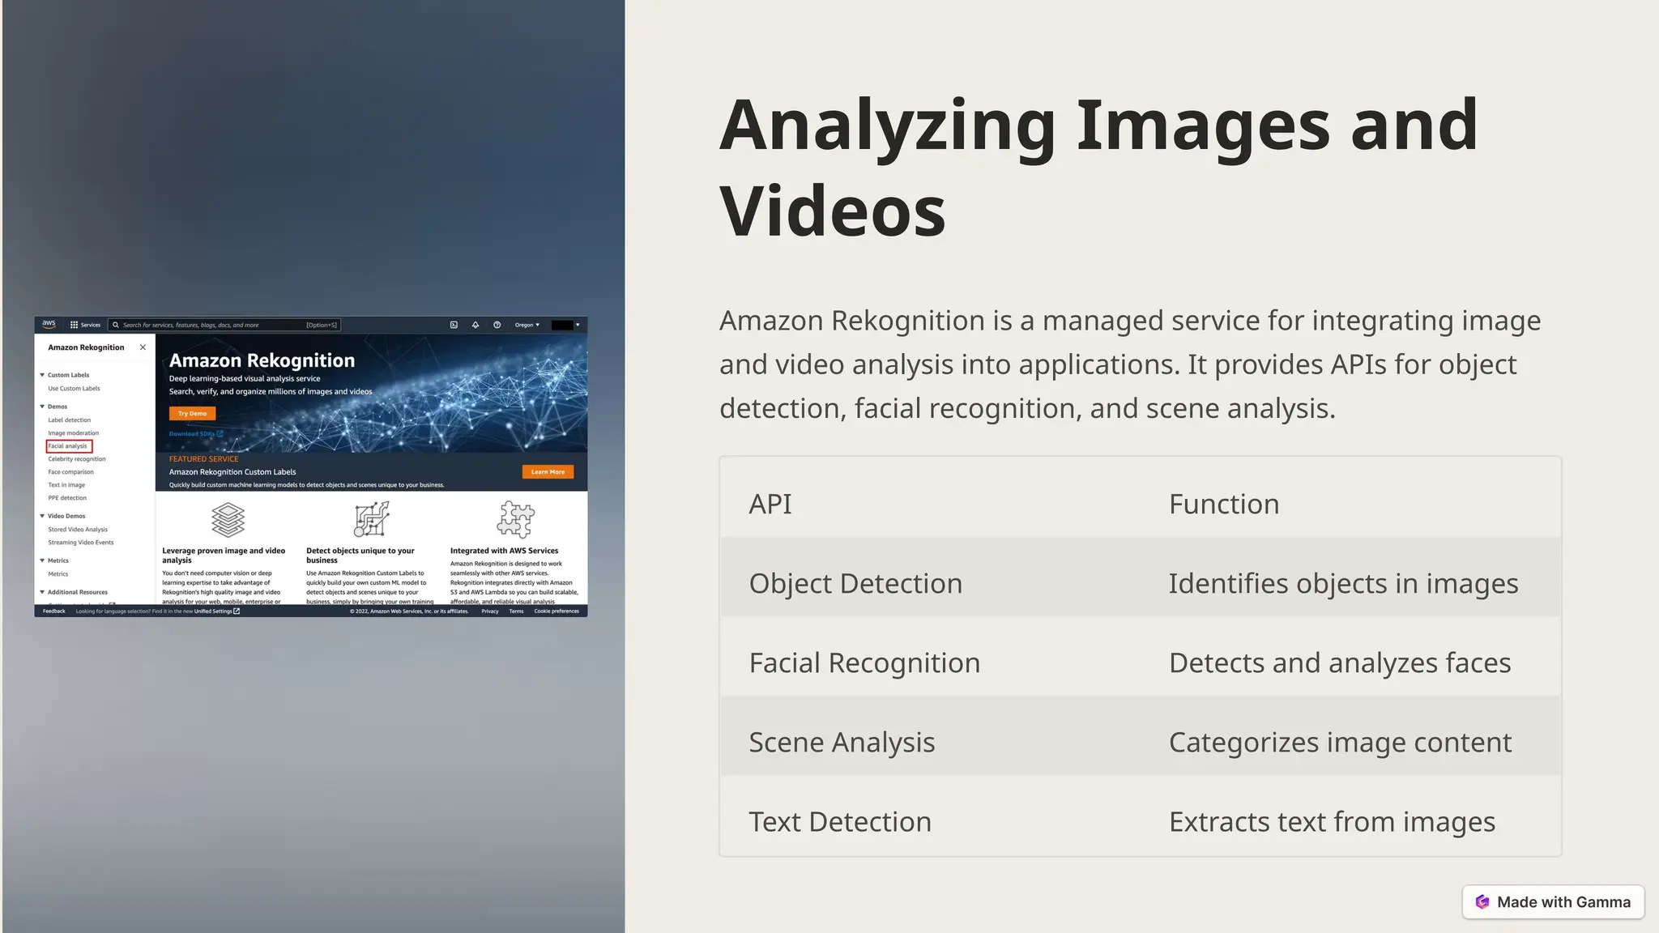
Task: Click the Learn More button
Action: click(x=548, y=471)
